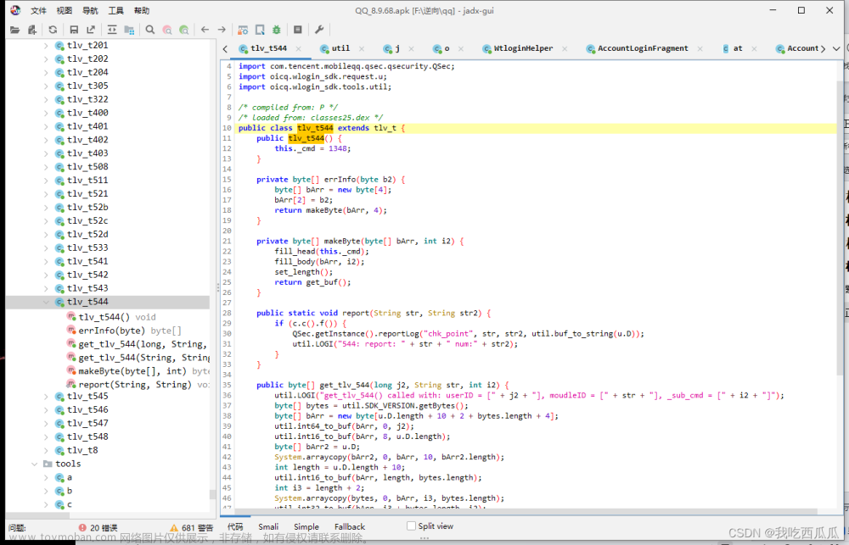This screenshot has height=545, width=849.
Task: Open the debugger with the green bug icon
Action: tap(277, 30)
